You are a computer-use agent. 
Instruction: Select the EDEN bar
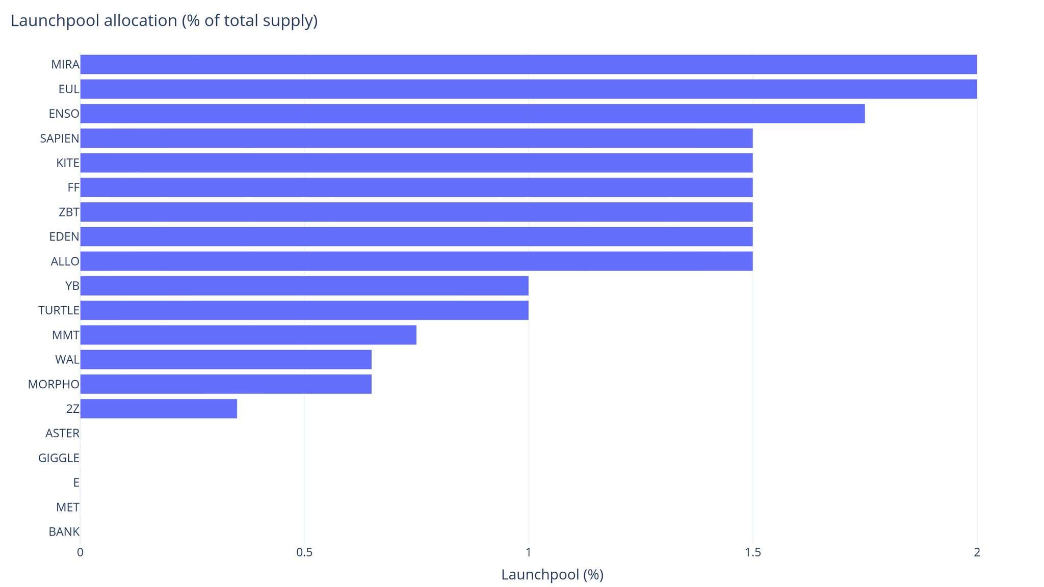tap(416, 236)
